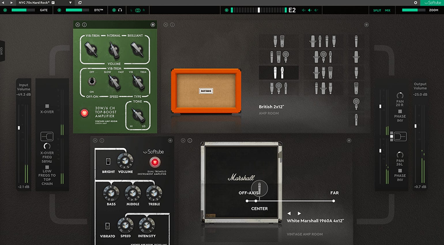Mute the left speaker icon next to the tuner
The height and width of the screenshot is (245, 444).
click(303, 10)
